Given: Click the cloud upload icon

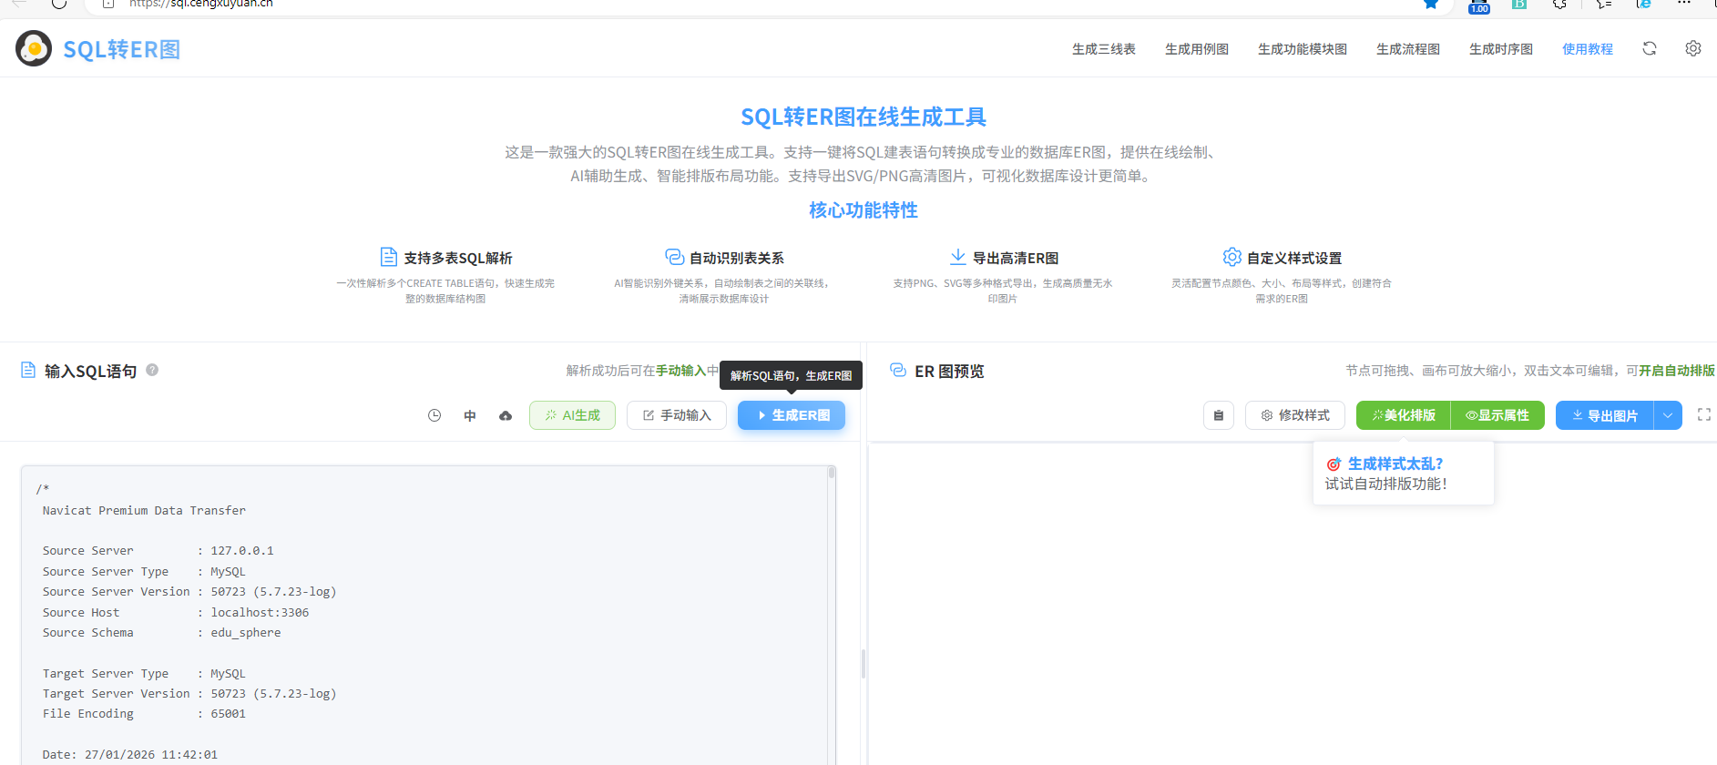Looking at the screenshot, I should pos(506,415).
